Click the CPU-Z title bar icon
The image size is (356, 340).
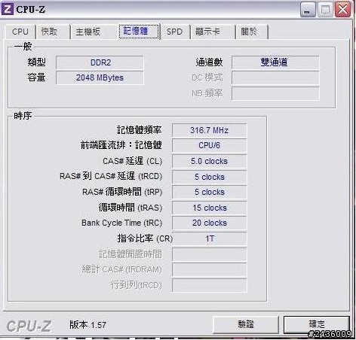[x=7, y=9]
